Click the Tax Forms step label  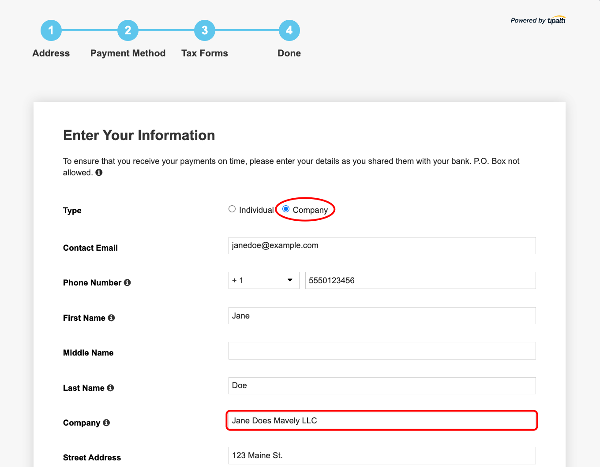coord(205,53)
